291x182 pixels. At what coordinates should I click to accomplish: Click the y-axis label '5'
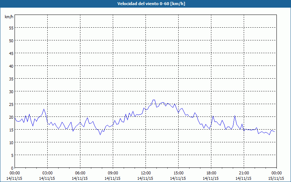12,155
